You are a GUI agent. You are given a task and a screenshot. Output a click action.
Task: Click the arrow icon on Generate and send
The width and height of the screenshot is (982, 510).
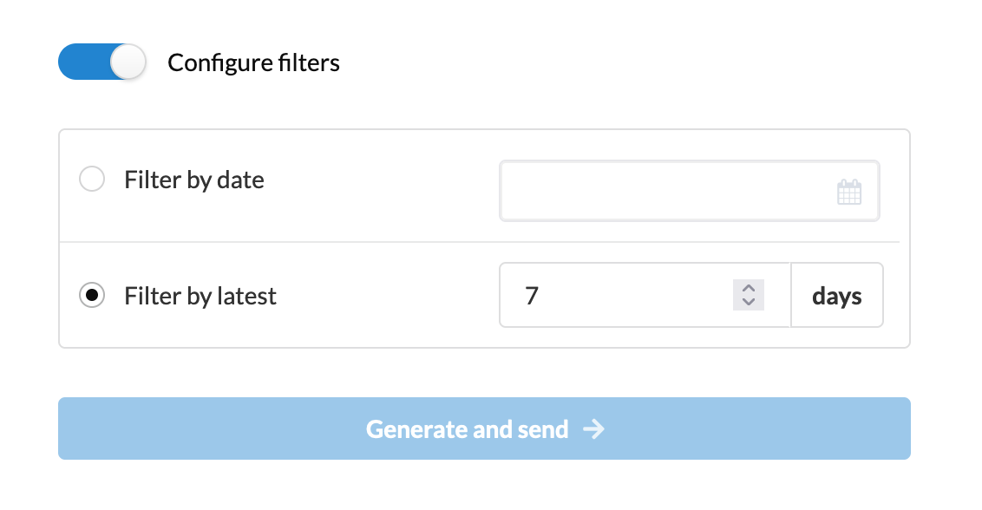click(593, 429)
